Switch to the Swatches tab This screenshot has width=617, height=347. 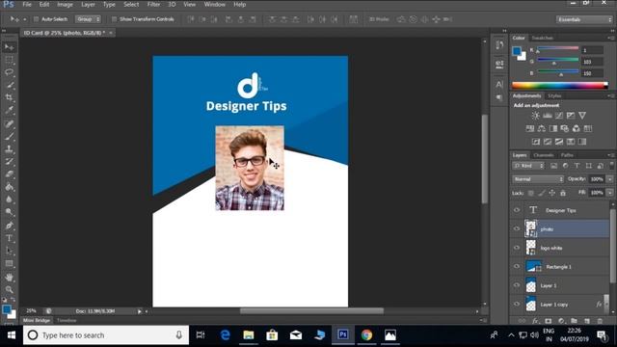point(542,39)
